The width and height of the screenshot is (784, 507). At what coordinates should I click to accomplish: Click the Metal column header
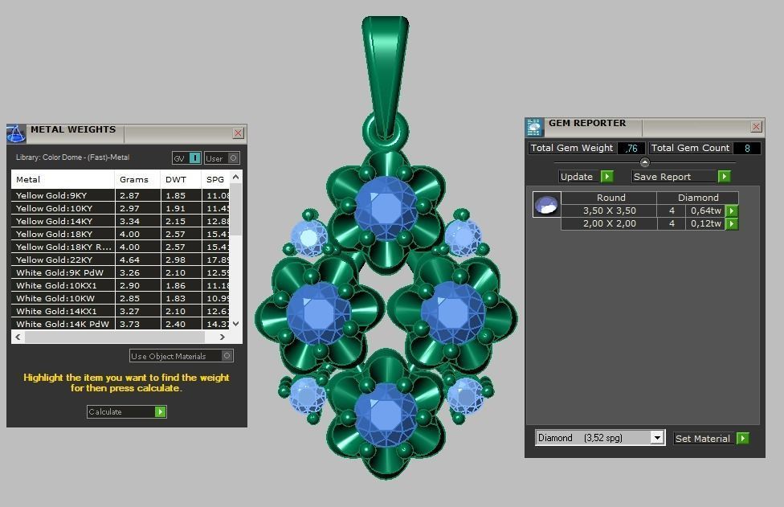click(x=63, y=179)
